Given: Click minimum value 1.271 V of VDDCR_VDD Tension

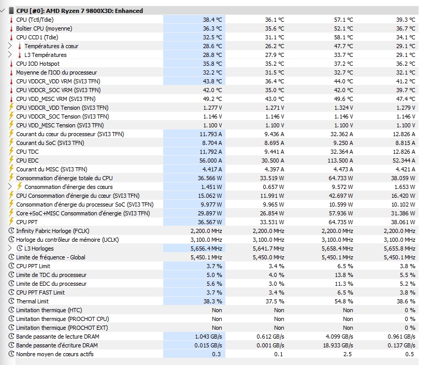Looking at the screenshot, I should coord(275,108).
